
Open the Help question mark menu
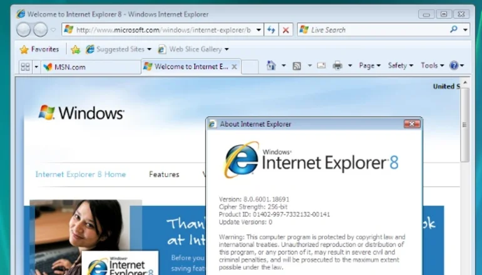456,66
